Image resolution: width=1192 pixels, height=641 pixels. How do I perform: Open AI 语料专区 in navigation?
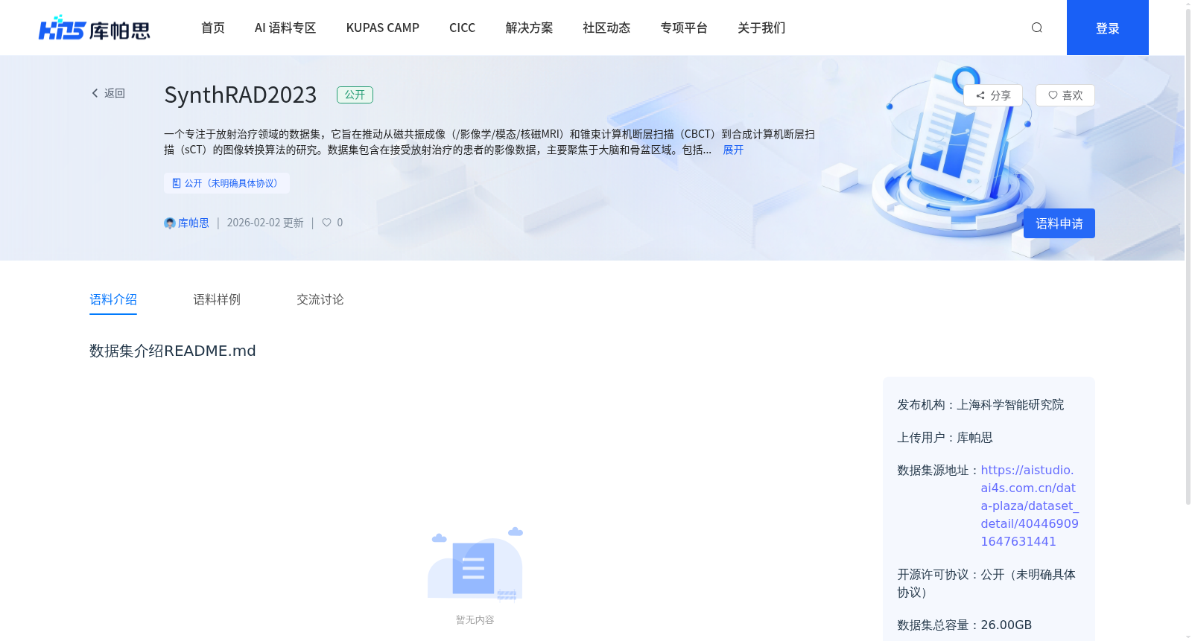point(285,28)
